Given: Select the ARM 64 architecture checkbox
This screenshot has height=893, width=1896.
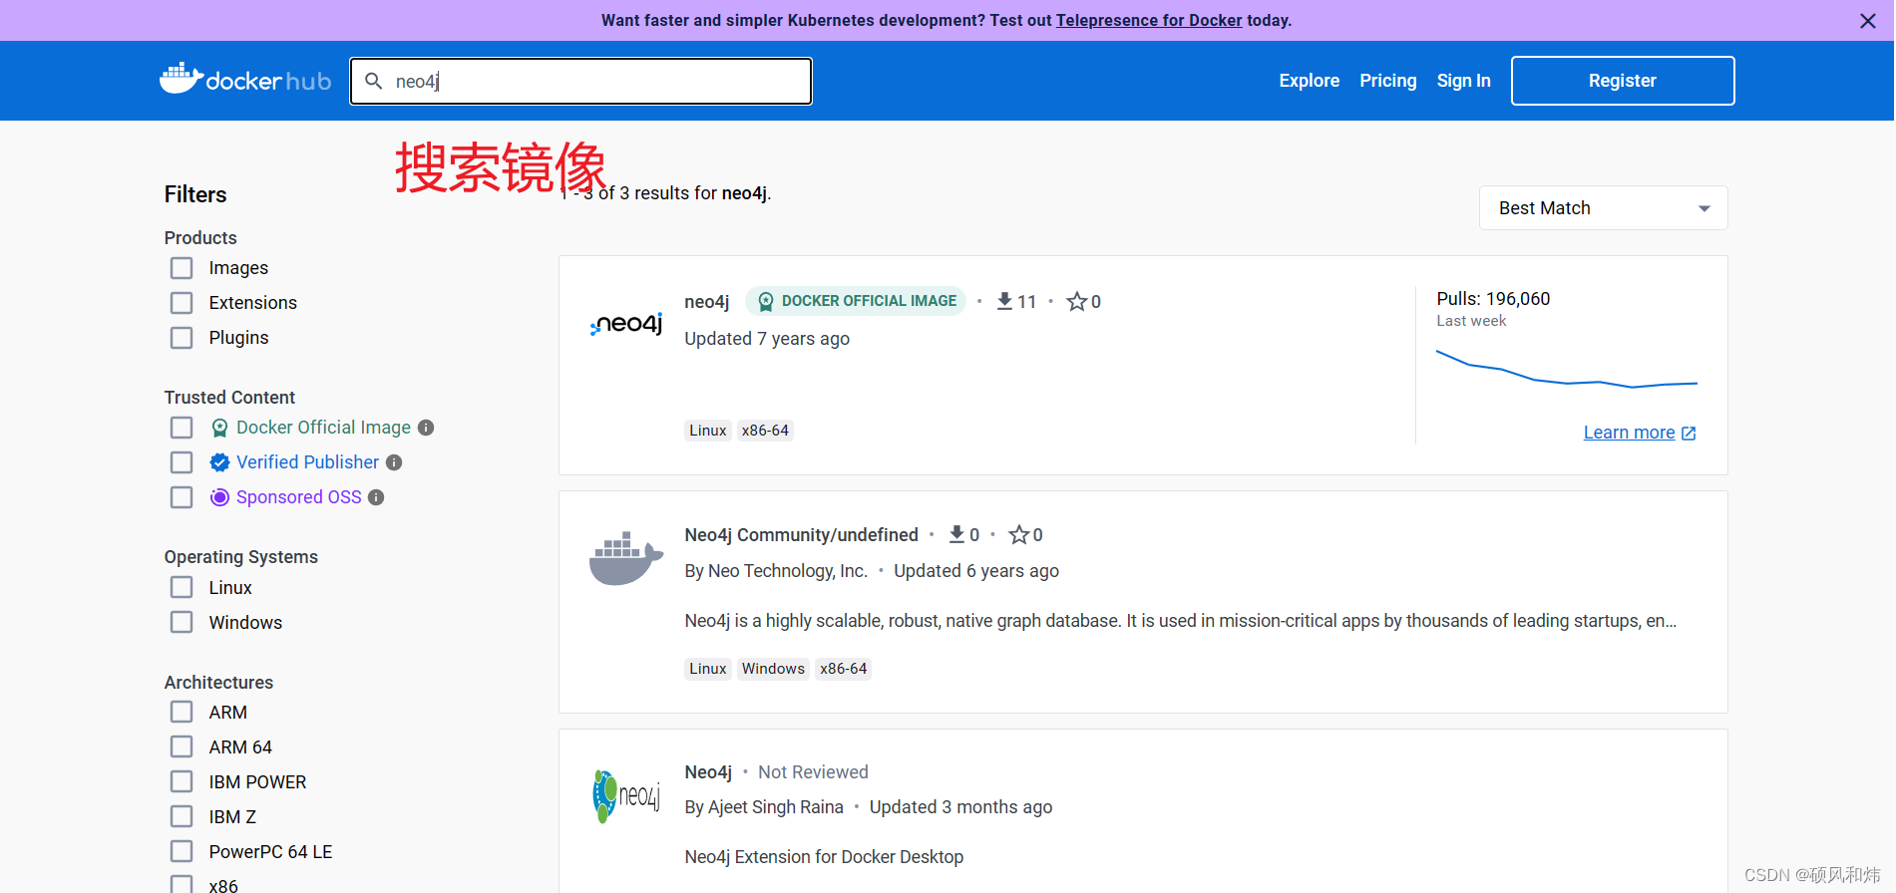Looking at the screenshot, I should 182,746.
